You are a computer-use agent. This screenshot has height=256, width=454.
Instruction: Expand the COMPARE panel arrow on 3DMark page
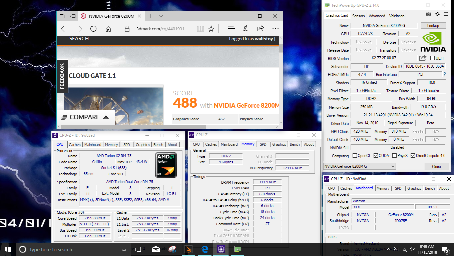106,117
